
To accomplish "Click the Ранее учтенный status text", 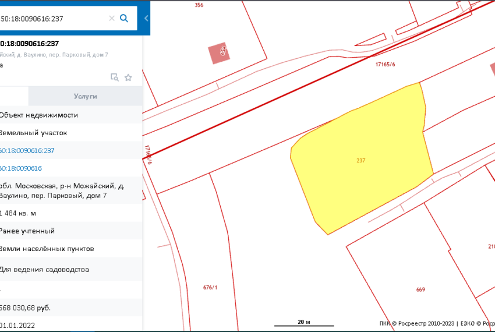I will (27, 231).
